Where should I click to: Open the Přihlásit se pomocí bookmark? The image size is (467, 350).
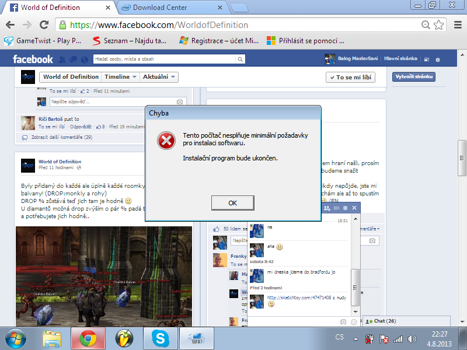[x=305, y=41]
